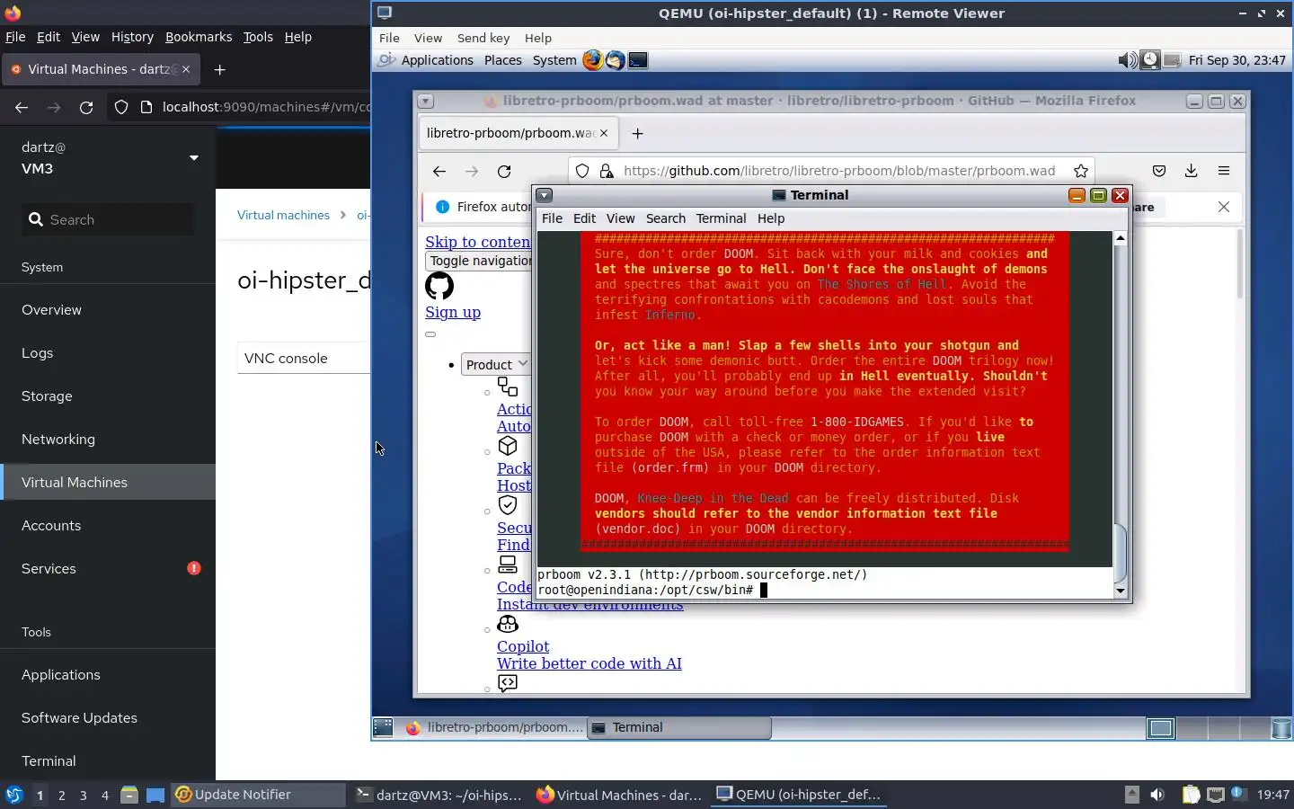The width and height of the screenshot is (1294, 809).
Task: Click the Skip to content link
Action: (478, 242)
